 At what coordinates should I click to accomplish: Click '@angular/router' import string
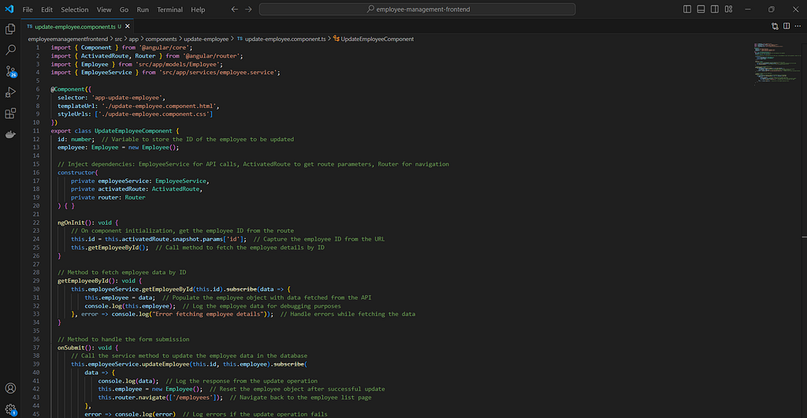(x=212, y=55)
